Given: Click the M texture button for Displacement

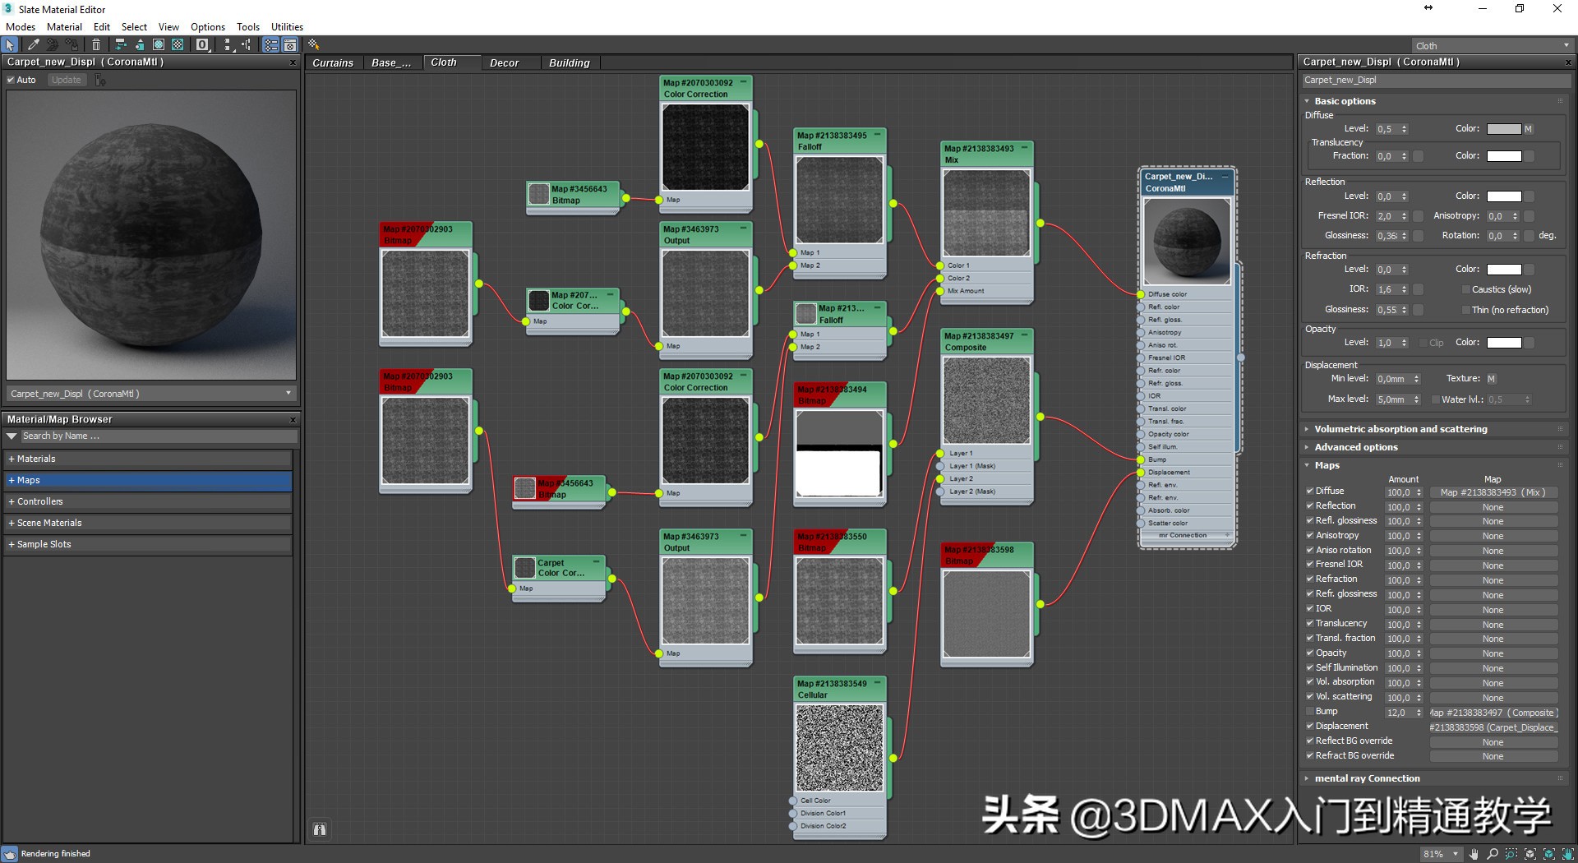Looking at the screenshot, I should tap(1493, 378).
